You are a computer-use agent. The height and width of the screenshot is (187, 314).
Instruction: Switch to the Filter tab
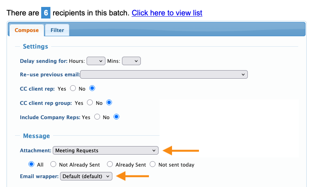point(57,30)
